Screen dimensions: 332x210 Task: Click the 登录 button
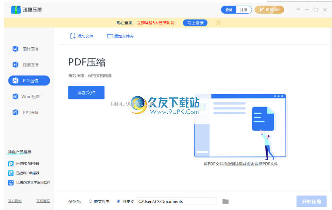click(x=229, y=10)
